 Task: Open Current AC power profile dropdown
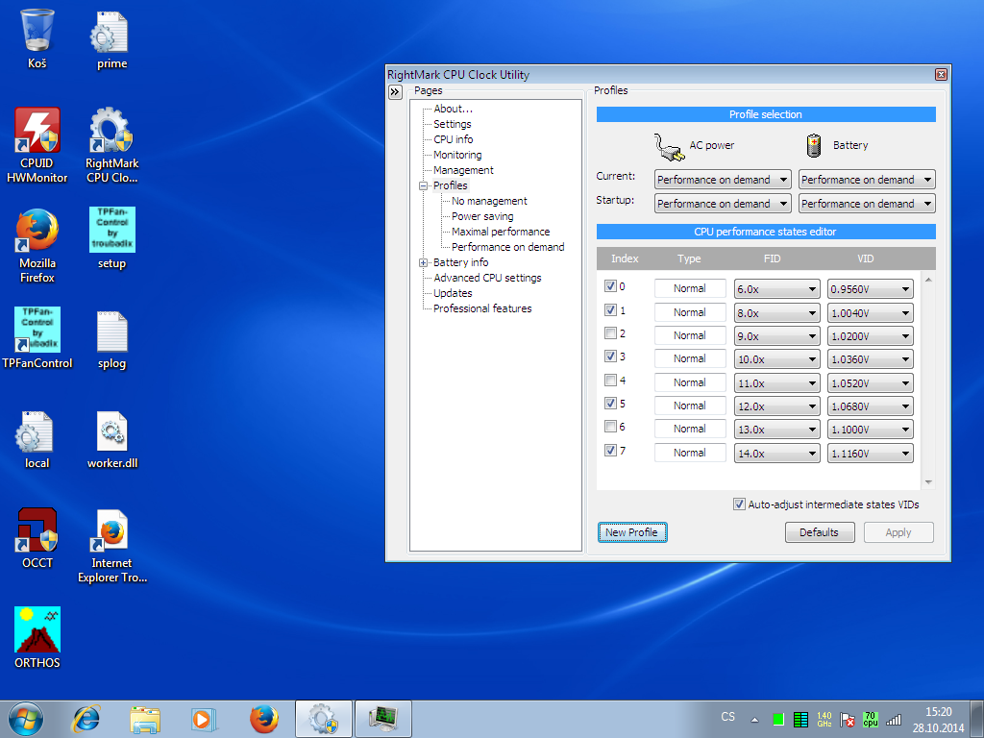[x=723, y=180]
